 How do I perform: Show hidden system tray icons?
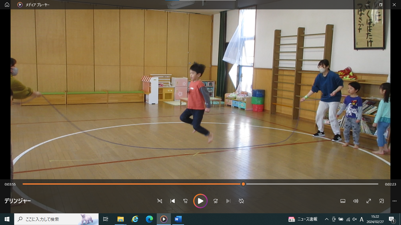[x=326, y=219]
